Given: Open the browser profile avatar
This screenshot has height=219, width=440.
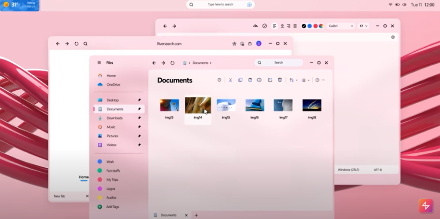Looking at the screenshot, I should (x=259, y=43).
